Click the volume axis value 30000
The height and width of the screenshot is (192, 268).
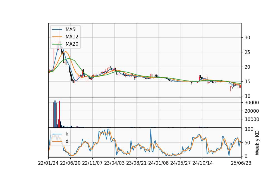252,103
